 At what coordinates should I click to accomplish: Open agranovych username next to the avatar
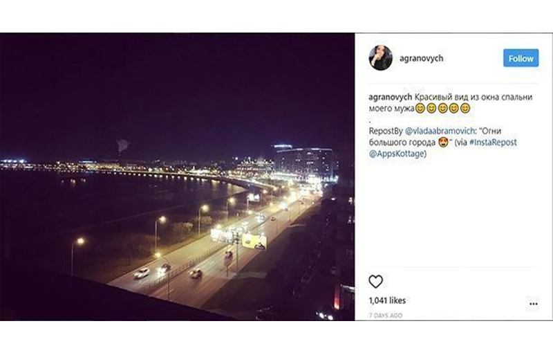[x=421, y=58]
